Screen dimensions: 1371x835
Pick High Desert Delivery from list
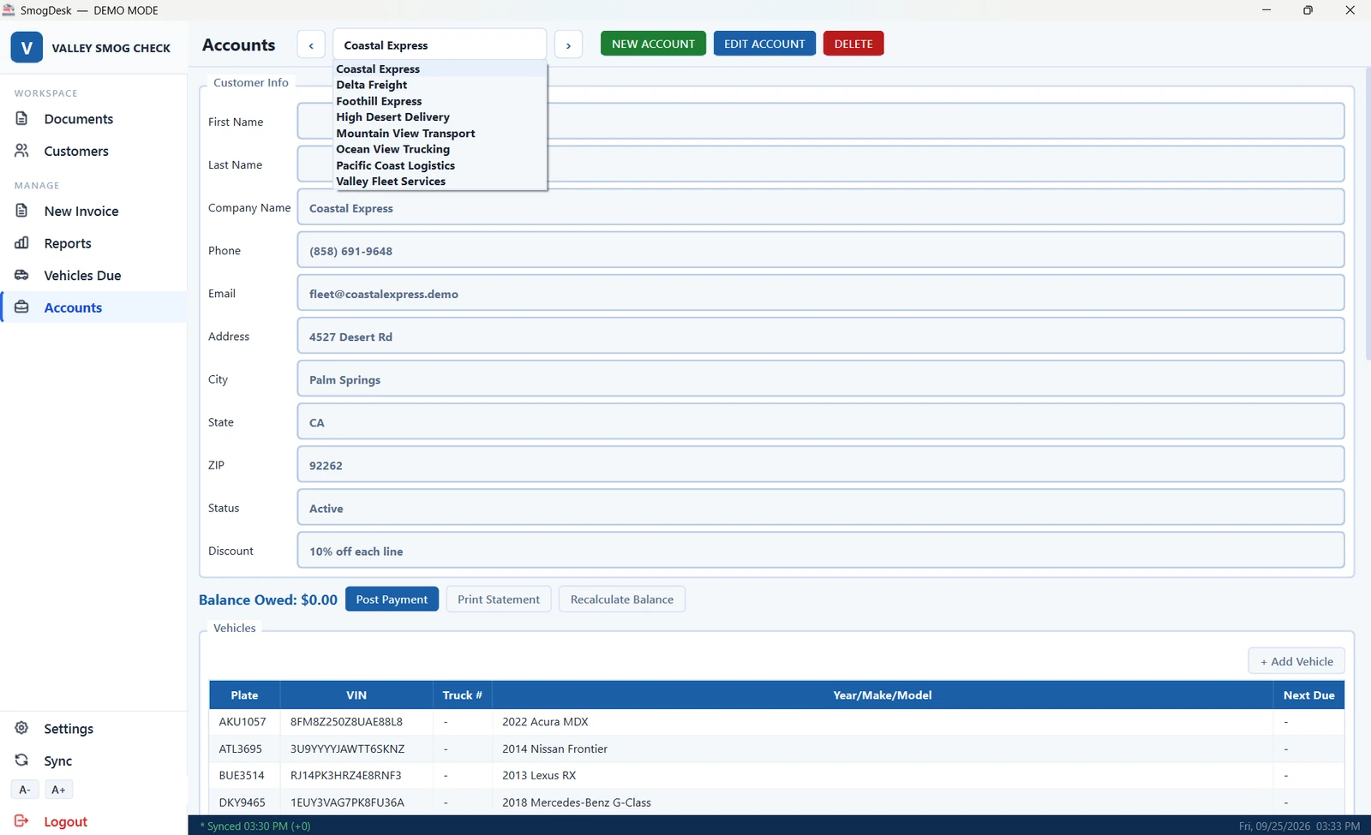pos(440,117)
